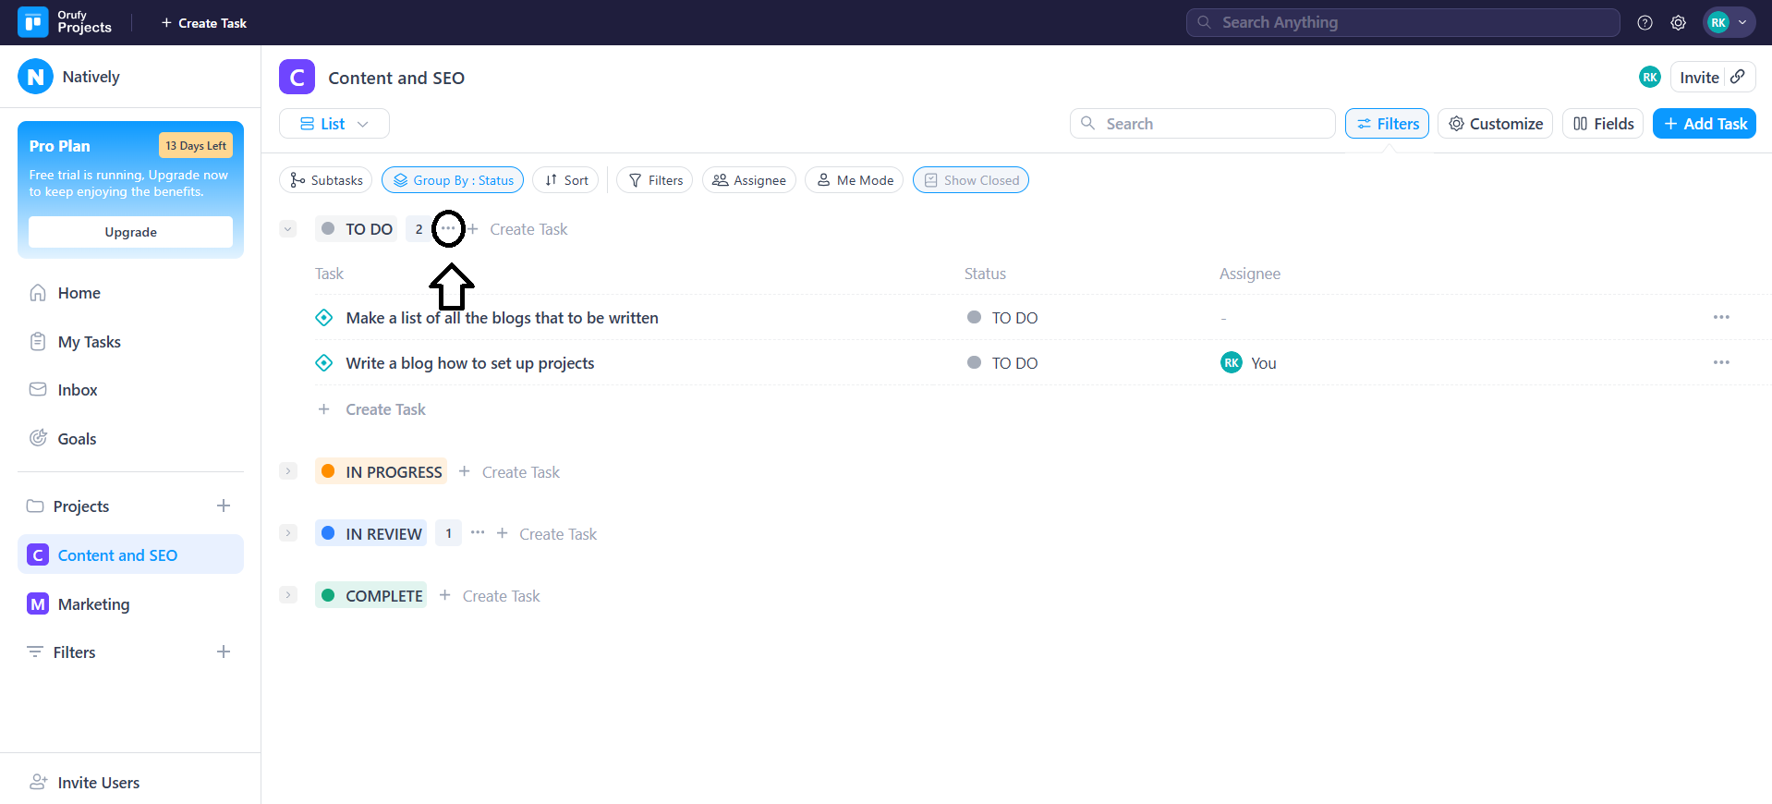The height and width of the screenshot is (804, 1772).
Task: Toggle Me Mode
Action: coord(854,180)
